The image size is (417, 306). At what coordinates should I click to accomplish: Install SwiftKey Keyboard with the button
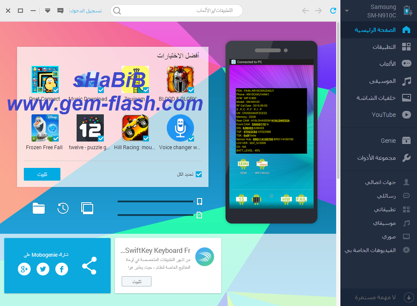coord(137,281)
